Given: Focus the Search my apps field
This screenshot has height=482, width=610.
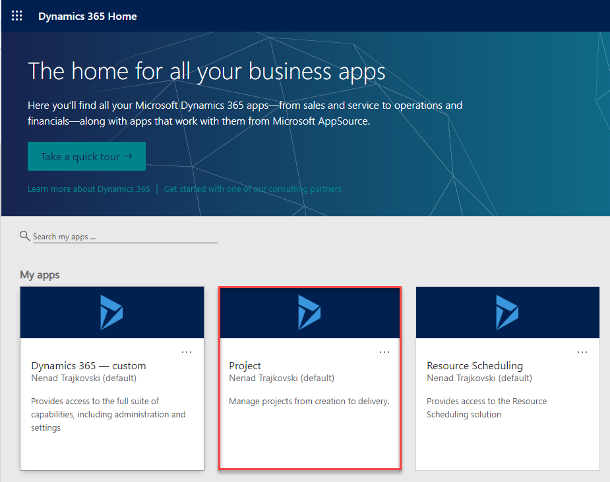Looking at the screenshot, I should [x=124, y=237].
